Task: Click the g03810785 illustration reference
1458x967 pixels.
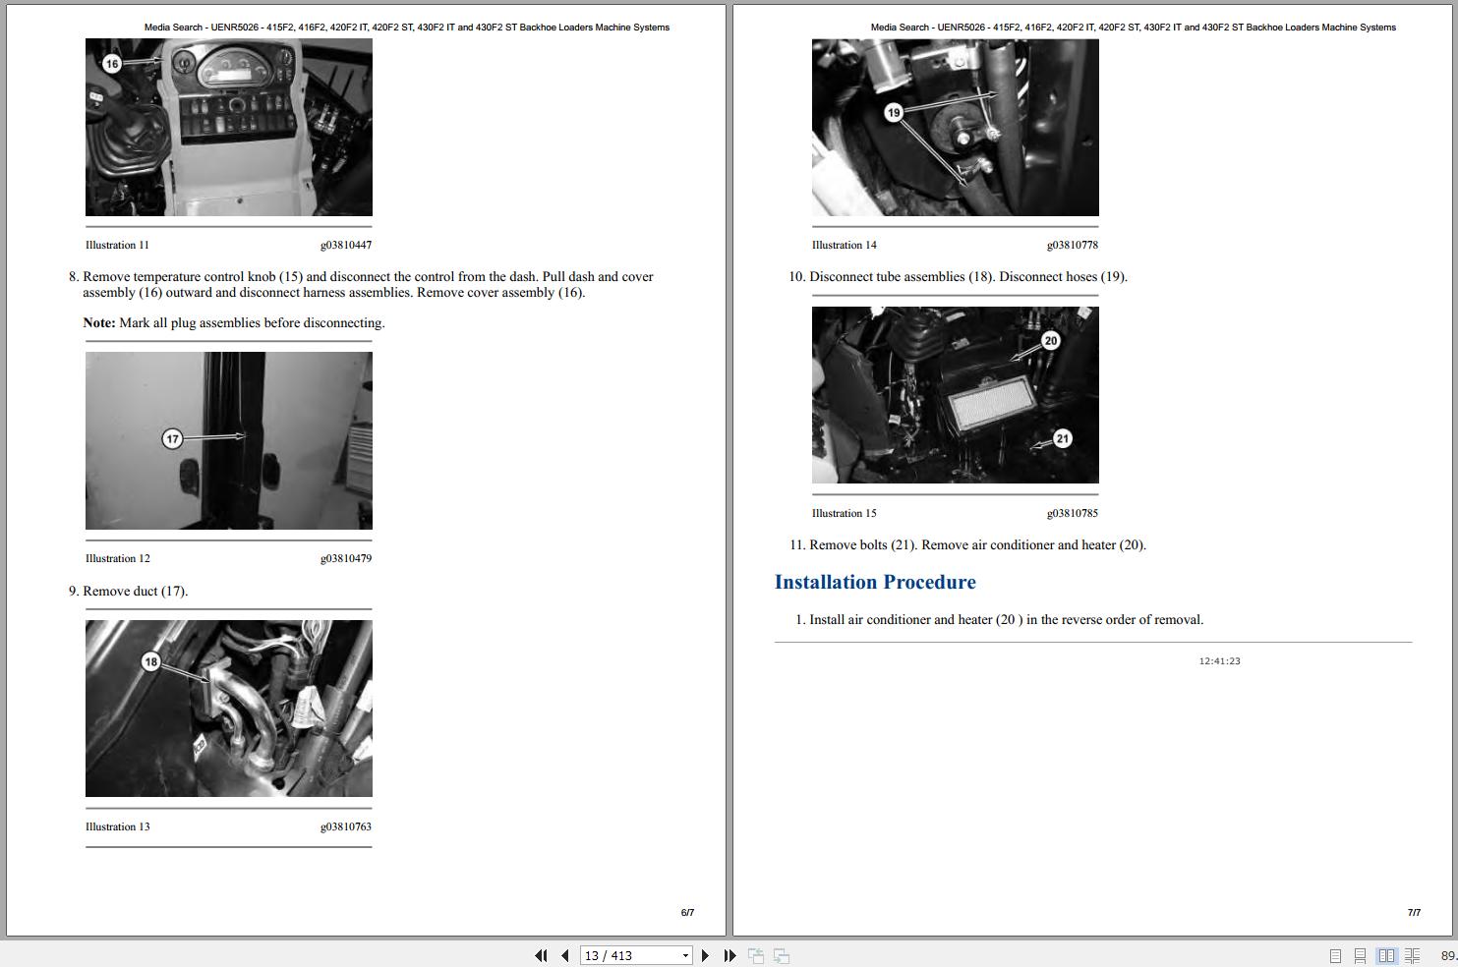Action: [1074, 512]
